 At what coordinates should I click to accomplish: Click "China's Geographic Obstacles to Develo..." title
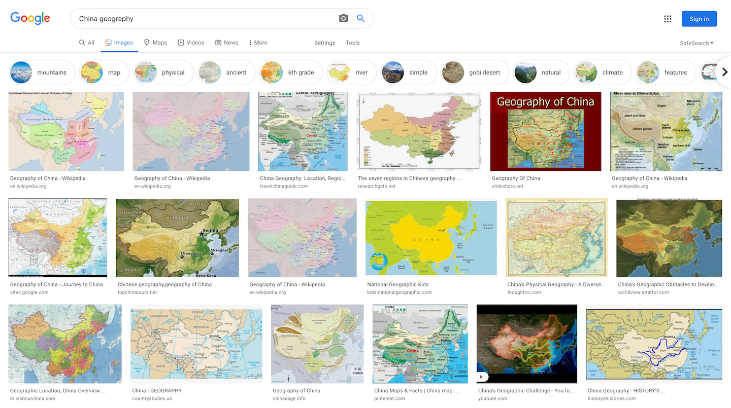[x=668, y=284]
